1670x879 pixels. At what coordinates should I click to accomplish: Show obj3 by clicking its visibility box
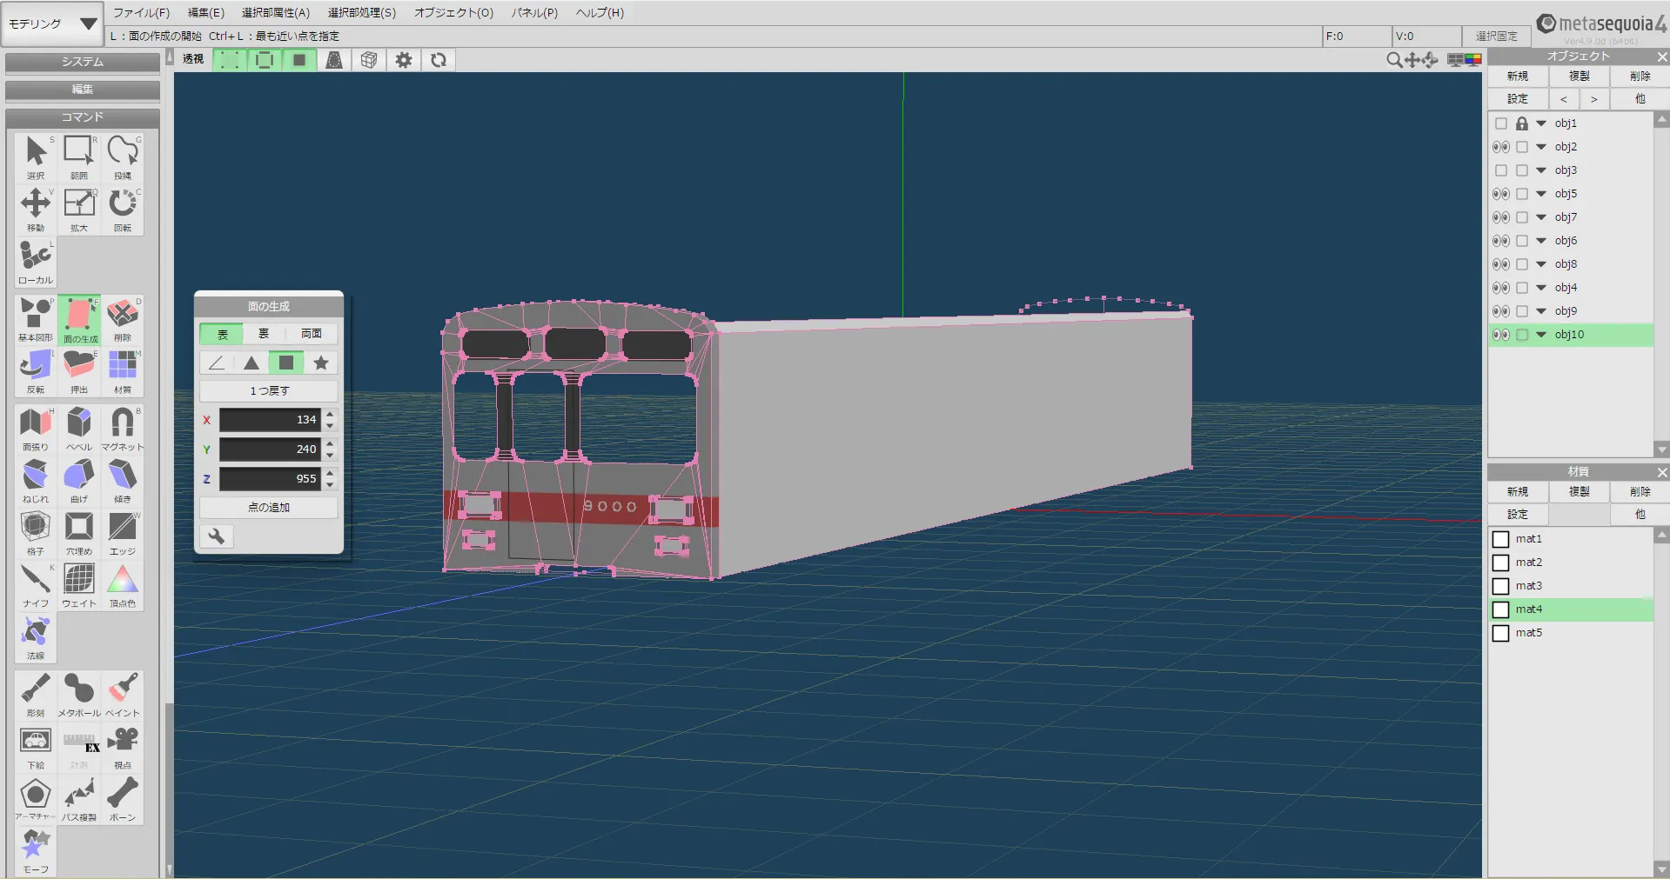coord(1501,170)
